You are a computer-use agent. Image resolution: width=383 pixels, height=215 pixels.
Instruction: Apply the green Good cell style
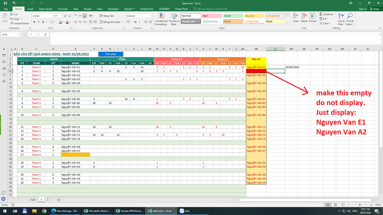(233, 16)
